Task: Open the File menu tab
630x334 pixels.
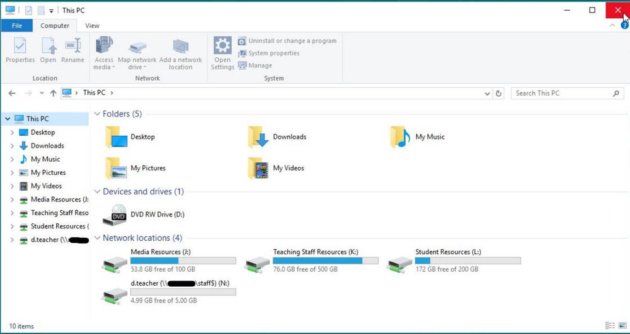Action: pyautogui.click(x=17, y=26)
